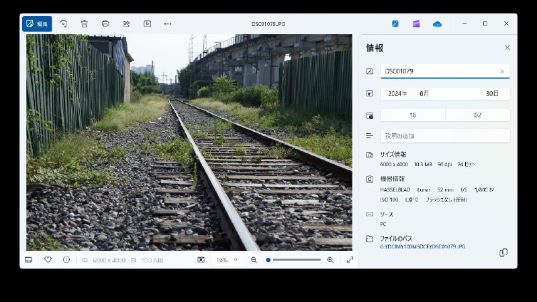Image resolution: width=537 pixels, height=302 pixels.
Task: Click the 説明の追加 description field
Action: [x=444, y=136]
